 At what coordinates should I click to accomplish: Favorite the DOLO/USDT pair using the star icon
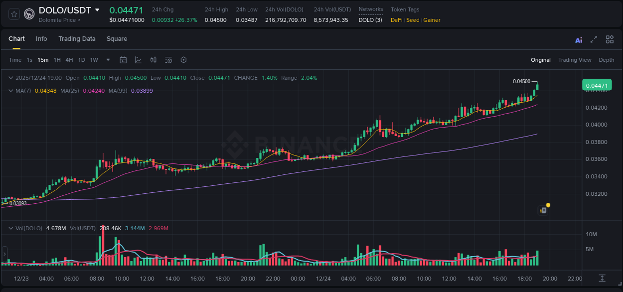click(13, 14)
